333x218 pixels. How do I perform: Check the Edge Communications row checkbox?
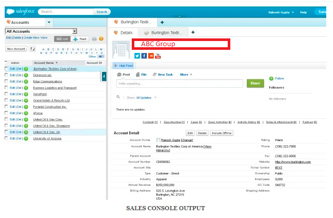(x=6, y=81)
